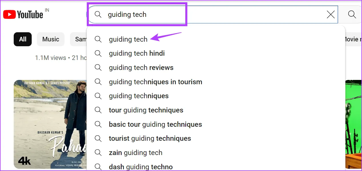Image resolution: width=362 pixels, height=171 pixels.
Task: Switch to the Music filter chip
Action: 51,39
